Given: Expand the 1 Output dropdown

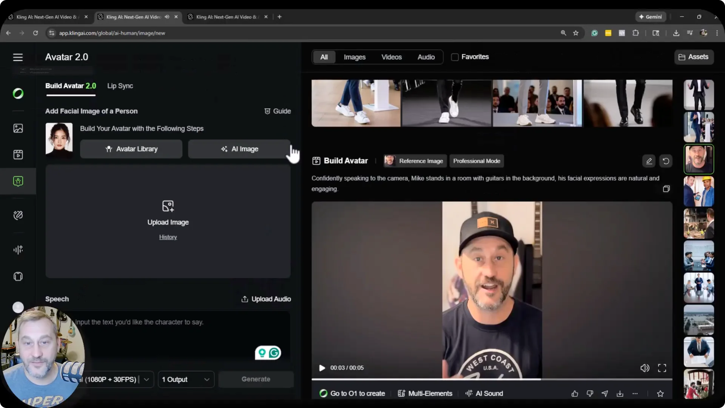Looking at the screenshot, I should [x=186, y=379].
